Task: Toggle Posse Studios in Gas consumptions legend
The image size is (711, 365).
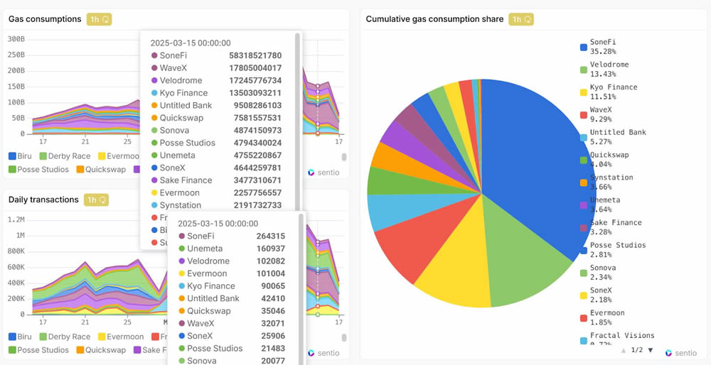Action: click(x=38, y=170)
